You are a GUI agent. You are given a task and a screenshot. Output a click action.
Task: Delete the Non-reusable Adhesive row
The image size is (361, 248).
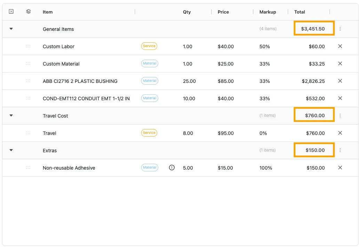click(x=340, y=168)
